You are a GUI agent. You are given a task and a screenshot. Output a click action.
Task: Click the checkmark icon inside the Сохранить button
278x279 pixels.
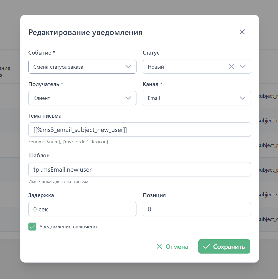(206, 247)
